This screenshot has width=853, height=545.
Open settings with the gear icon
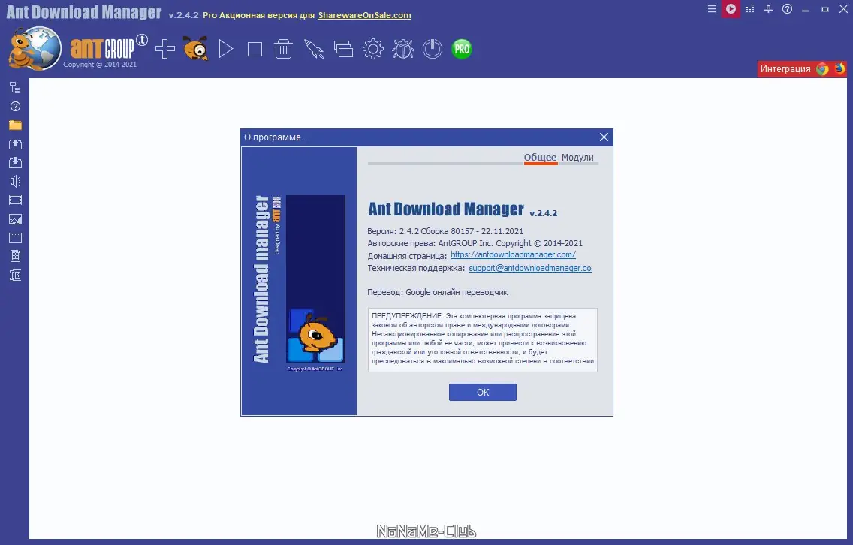coord(373,49)
